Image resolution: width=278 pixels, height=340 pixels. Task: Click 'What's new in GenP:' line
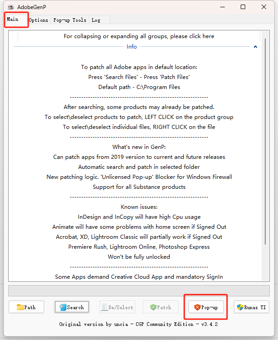coord(139,147)
